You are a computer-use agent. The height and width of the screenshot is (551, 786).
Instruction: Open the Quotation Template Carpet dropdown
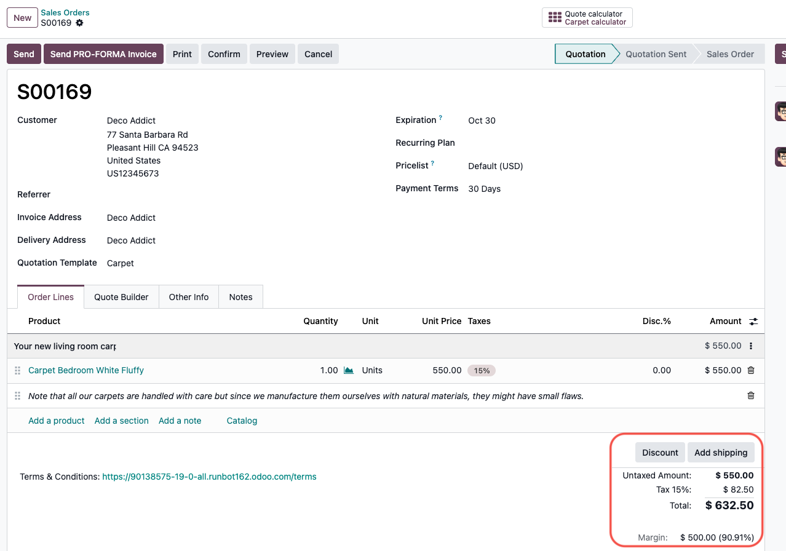(121, 263)
